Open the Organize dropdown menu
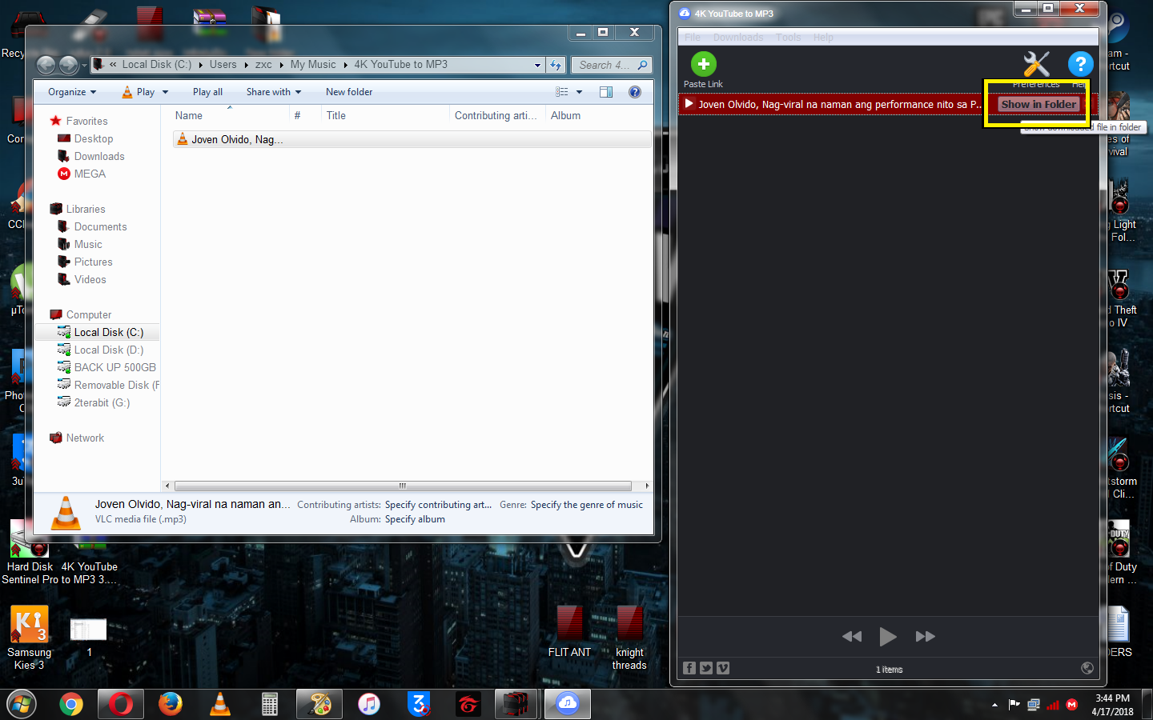The height and width of the screenshot is (720, 1153). click(x=72, y=92)
